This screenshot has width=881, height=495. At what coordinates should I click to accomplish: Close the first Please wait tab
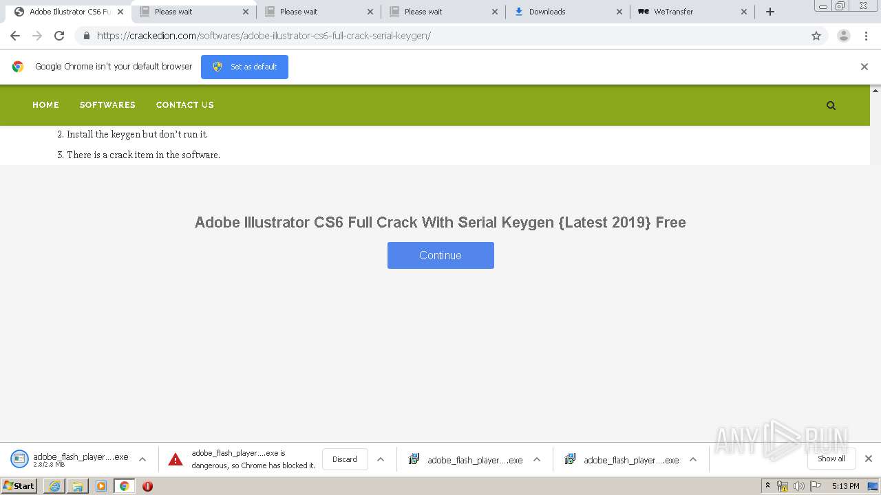pyautogui.click(x=246, y=12)
